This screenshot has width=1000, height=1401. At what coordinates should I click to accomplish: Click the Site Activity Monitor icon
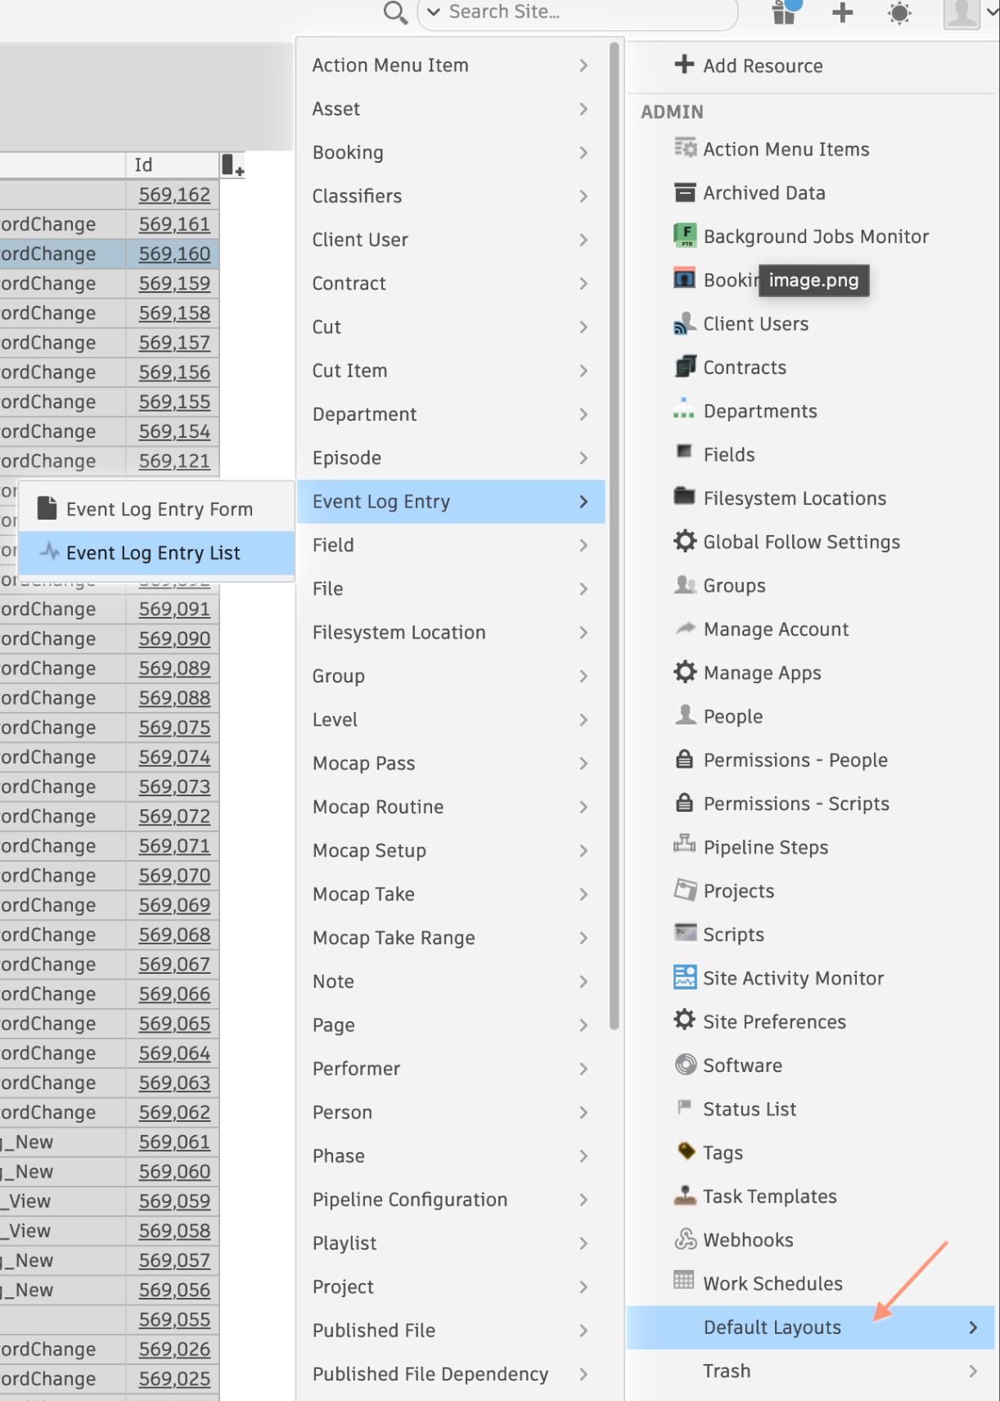point(685,977)
